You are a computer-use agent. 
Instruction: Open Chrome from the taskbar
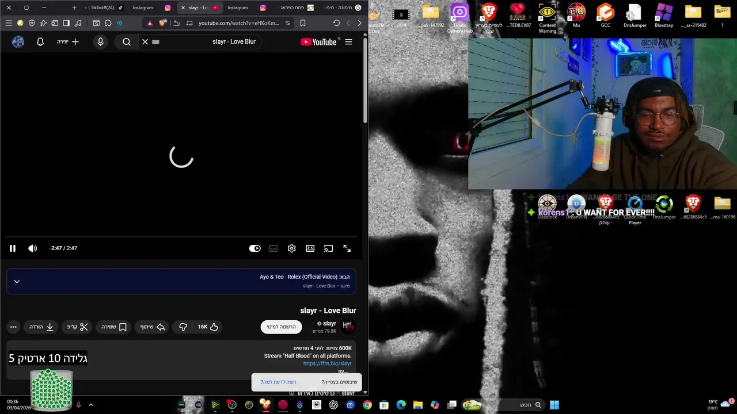click(x=367, y=405)
